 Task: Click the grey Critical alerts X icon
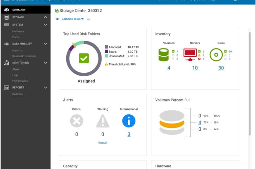pos(76,121)
